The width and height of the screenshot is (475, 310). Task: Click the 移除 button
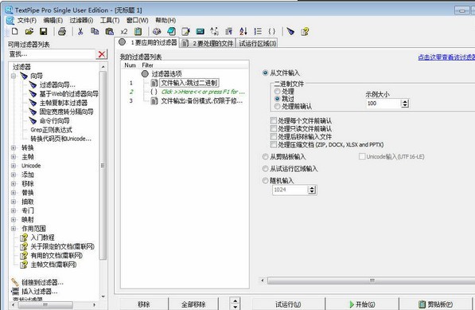pos(143,304)
